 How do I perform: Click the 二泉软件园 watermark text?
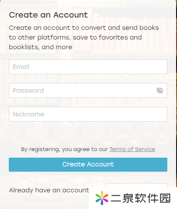pos(140,198)
